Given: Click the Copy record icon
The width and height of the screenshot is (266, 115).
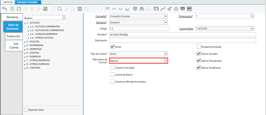Looking at the screenshot, I should [x=26, y=9].
